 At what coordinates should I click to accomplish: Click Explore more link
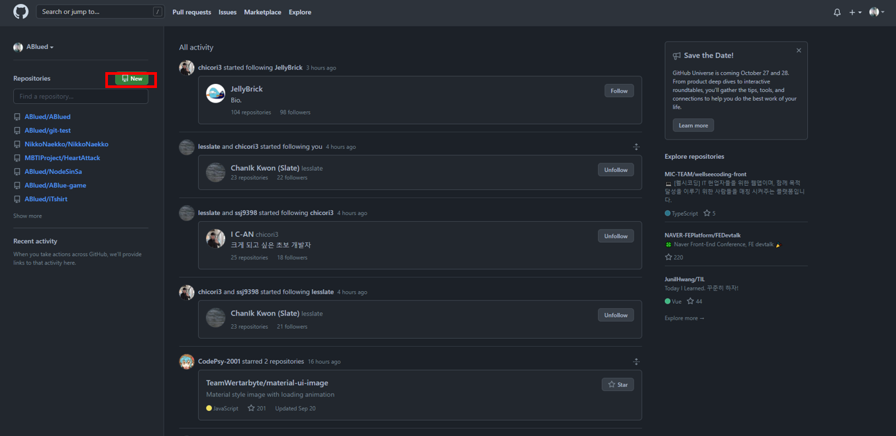coord(684,318)
